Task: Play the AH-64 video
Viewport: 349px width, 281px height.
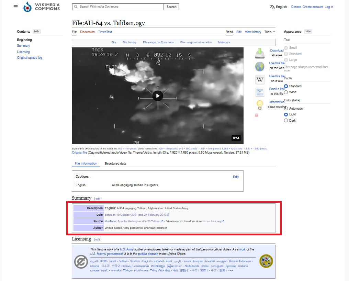Action: coord(158,95)
